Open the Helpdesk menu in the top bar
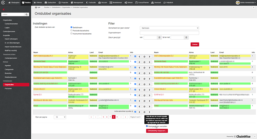 (x=168, y=2)
